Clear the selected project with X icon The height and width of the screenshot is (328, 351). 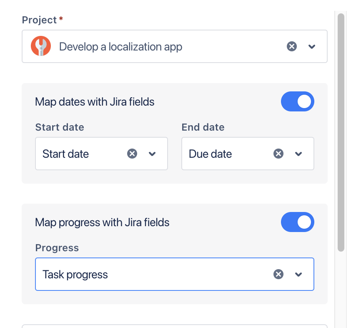point(292,46)
